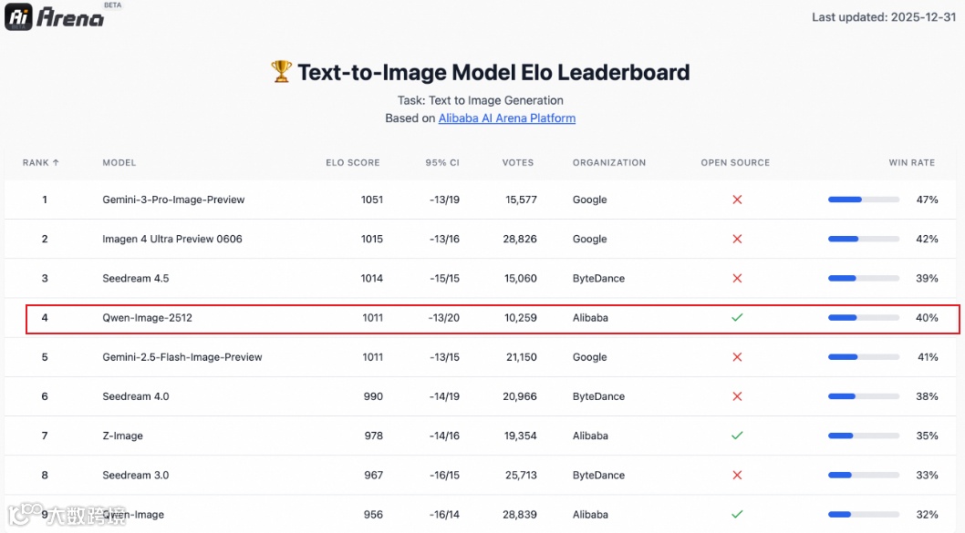Click the red X for Gemini-3-Pro-Image-Preview
The height and width of the screenshot is (533, 965).
737,200
